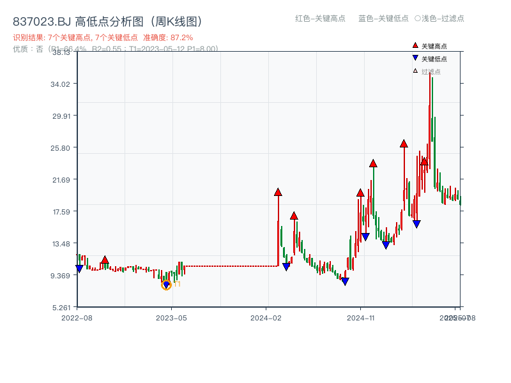The image size is (511, 383).
Task: Click the 准确度: 87.2% result text
Action: coord(166,37)
